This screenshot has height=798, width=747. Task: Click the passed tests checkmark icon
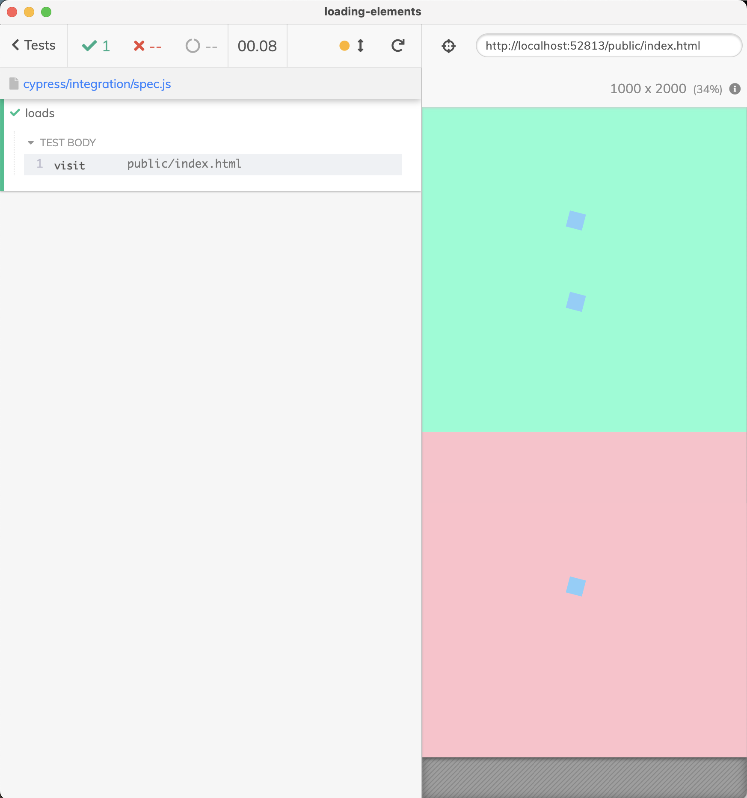coord(89,46)
